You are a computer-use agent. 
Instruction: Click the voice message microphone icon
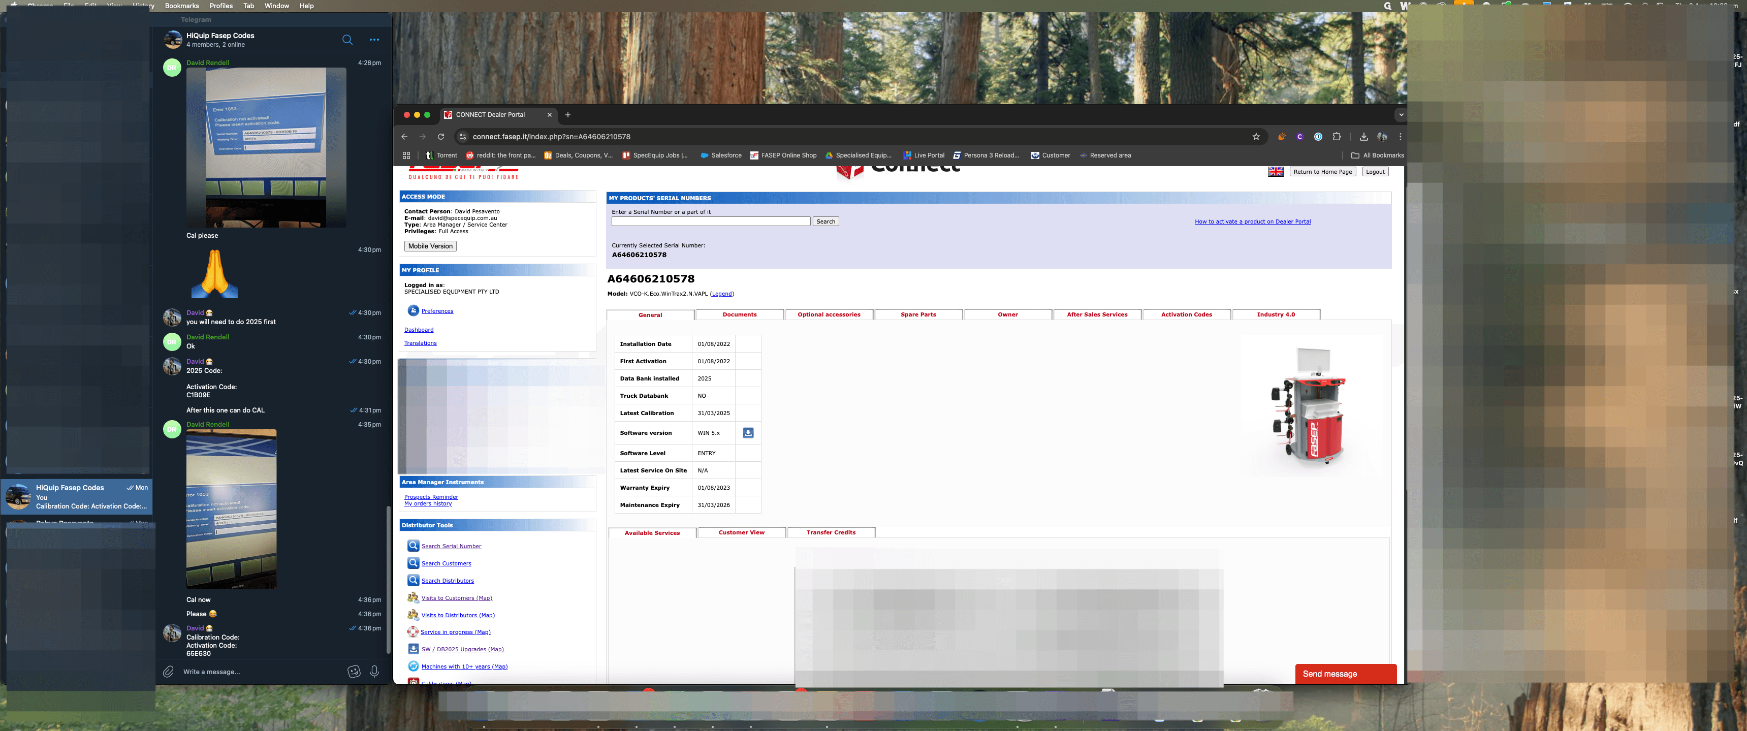coord(374,672)
